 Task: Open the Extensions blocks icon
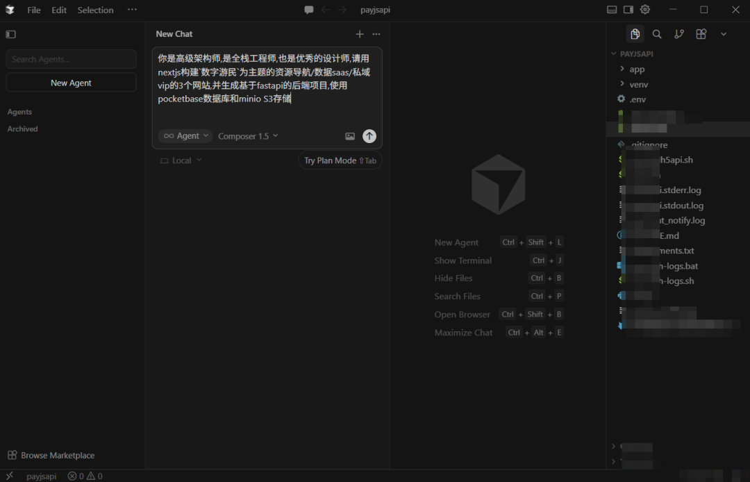(701, 34)
